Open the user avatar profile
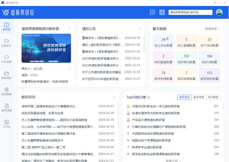This screenshot has width=229, height=162. tap(219, 12)
